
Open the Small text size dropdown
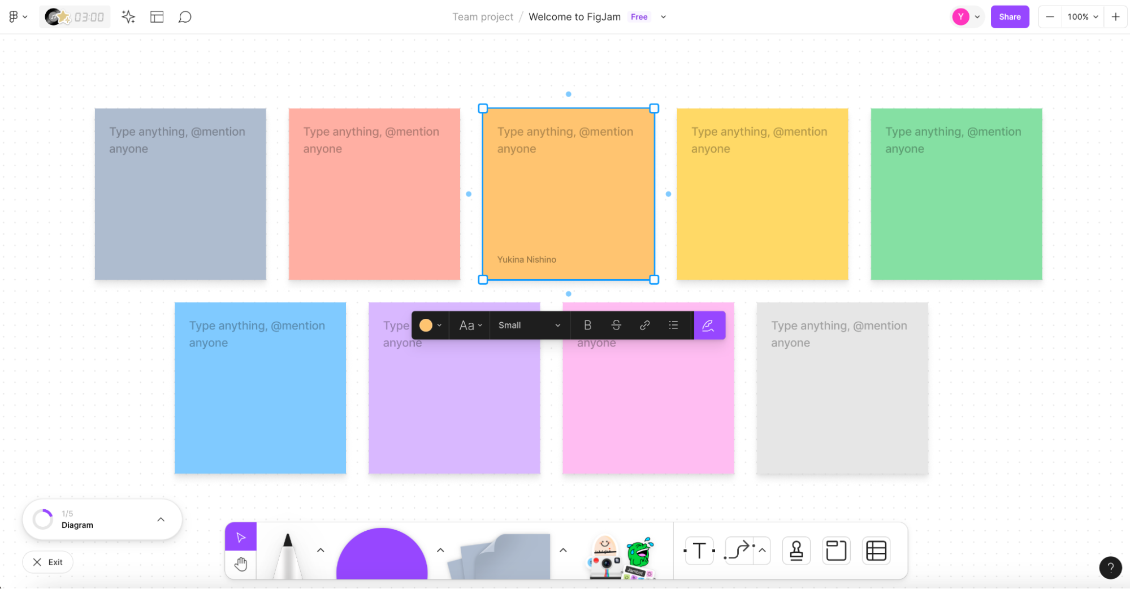click(x=529, y=325)
